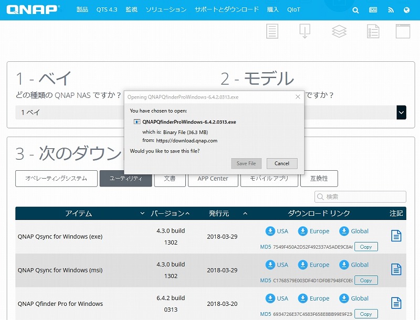Click the https://download.qnap.com source text
Image resolution: width=420 pixels, height=320 pixels.
click(187, 140)
